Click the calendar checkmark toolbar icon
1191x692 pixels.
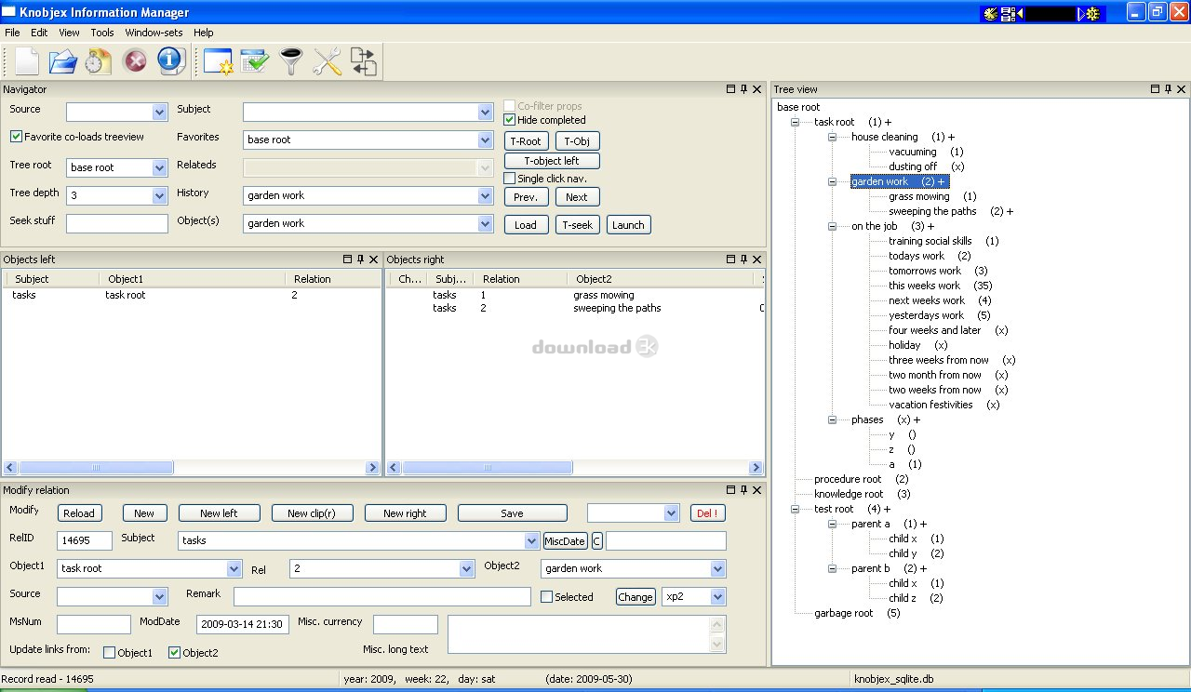[x=254, y=61]
